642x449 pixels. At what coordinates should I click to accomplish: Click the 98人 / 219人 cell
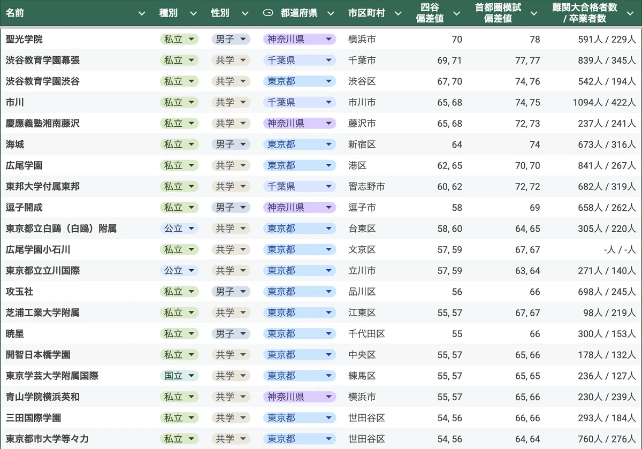point(609,313)
